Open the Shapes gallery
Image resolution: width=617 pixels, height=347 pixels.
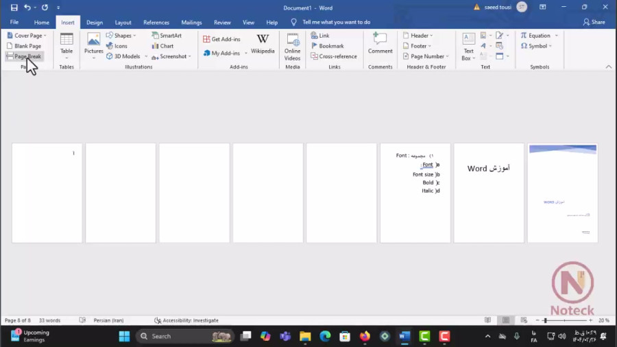pyautogui.click(x=121, y=36)
